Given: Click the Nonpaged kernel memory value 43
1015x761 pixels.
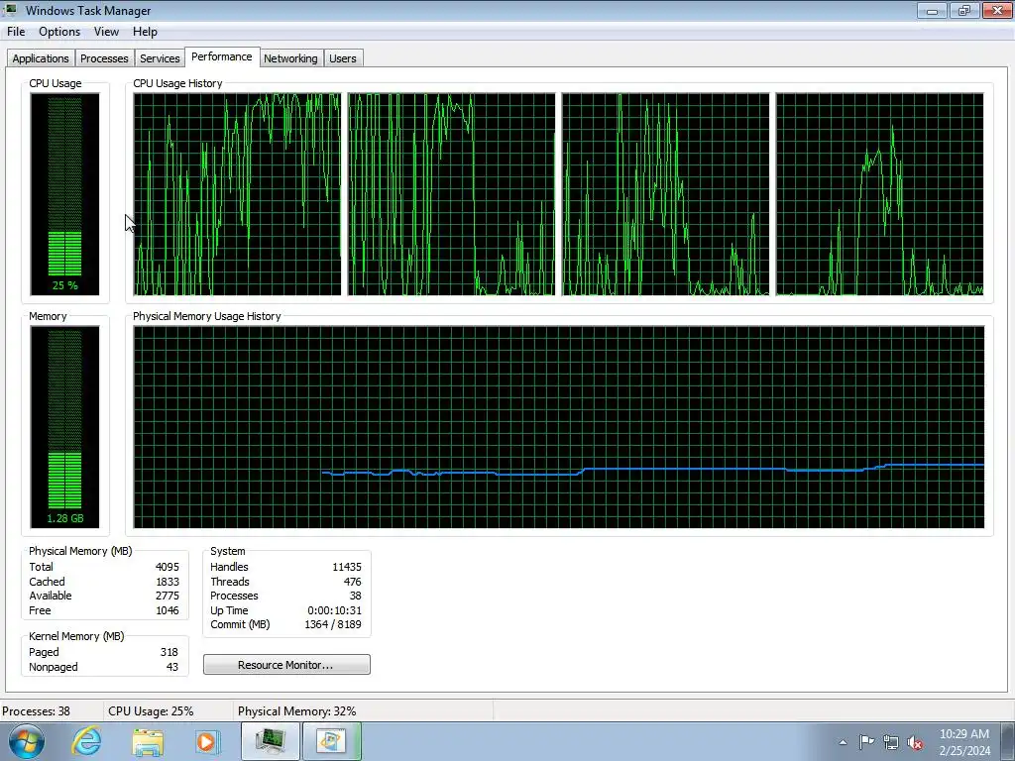Looking at the screenshot, I should [x=172, y=667].
